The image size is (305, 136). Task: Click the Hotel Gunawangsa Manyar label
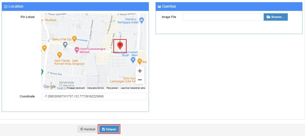92,50
